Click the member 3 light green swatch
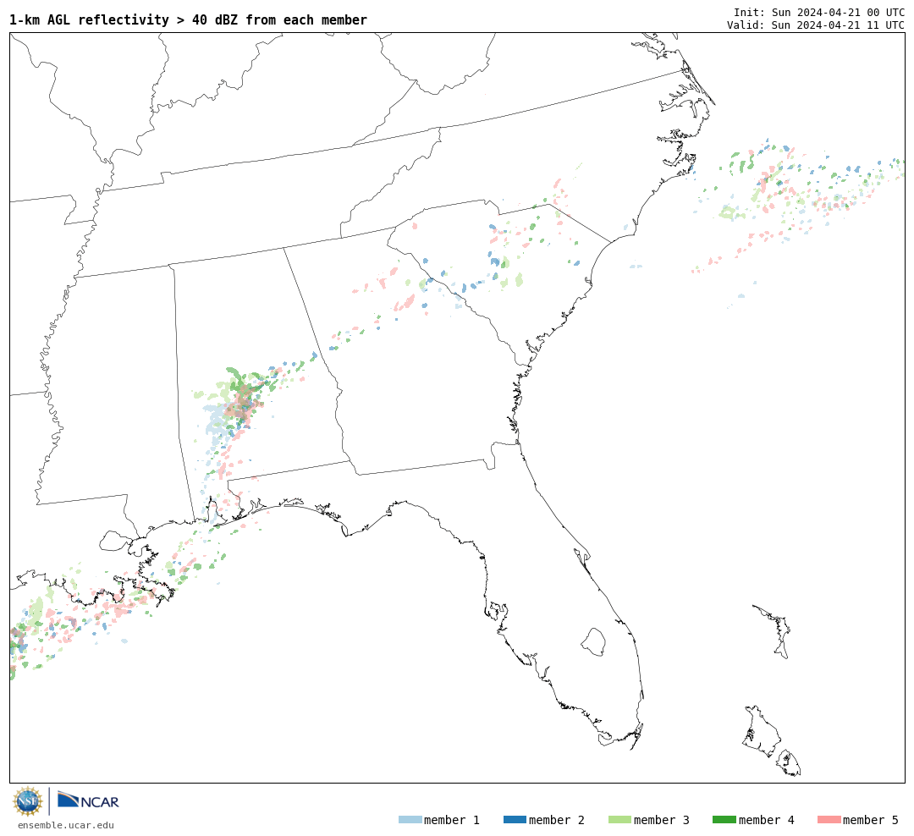914x836 pixels. click(619, 820)
